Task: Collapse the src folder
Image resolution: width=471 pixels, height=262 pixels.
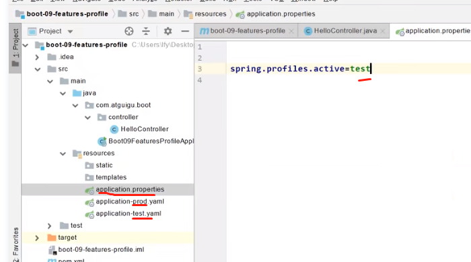Action: tap(38, 69)
